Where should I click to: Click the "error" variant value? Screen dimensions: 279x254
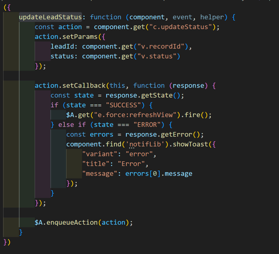[x=139, y=154]
